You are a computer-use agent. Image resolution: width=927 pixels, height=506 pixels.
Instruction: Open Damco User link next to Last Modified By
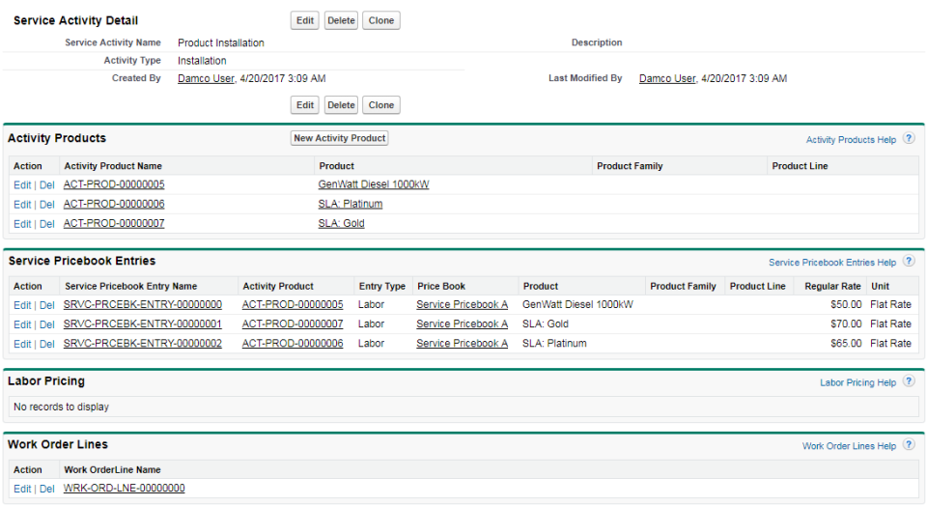pos(667,78)
